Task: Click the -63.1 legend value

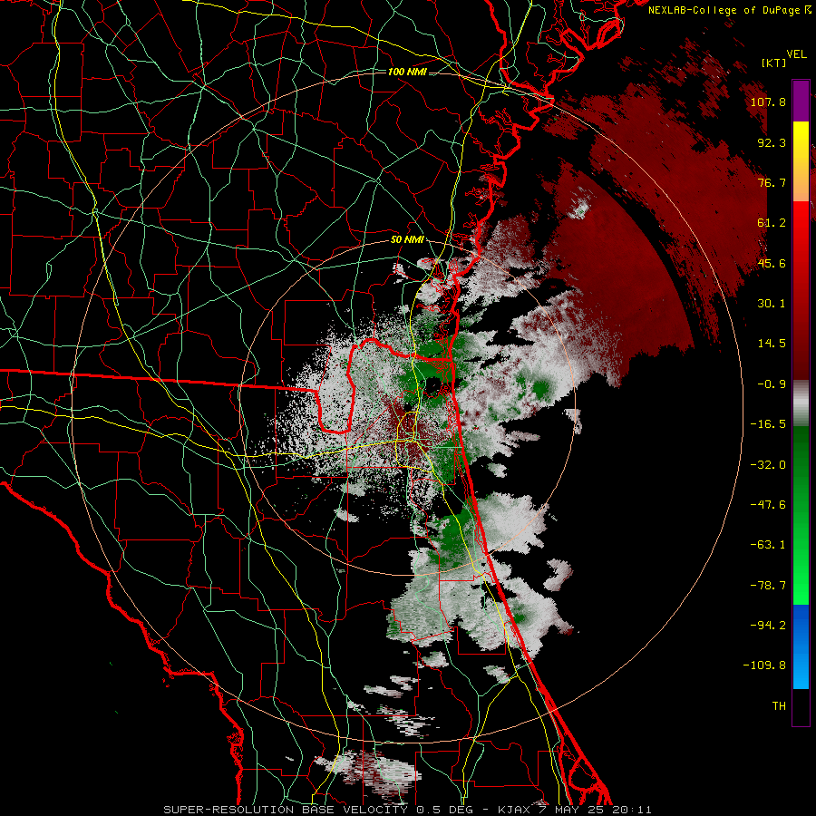Action: click(768, 545)
